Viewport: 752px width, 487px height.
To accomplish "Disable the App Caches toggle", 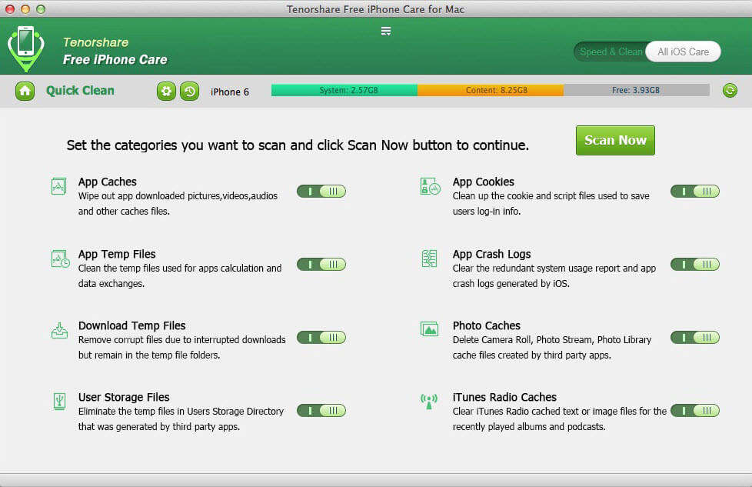I will (x=321, y=192).
